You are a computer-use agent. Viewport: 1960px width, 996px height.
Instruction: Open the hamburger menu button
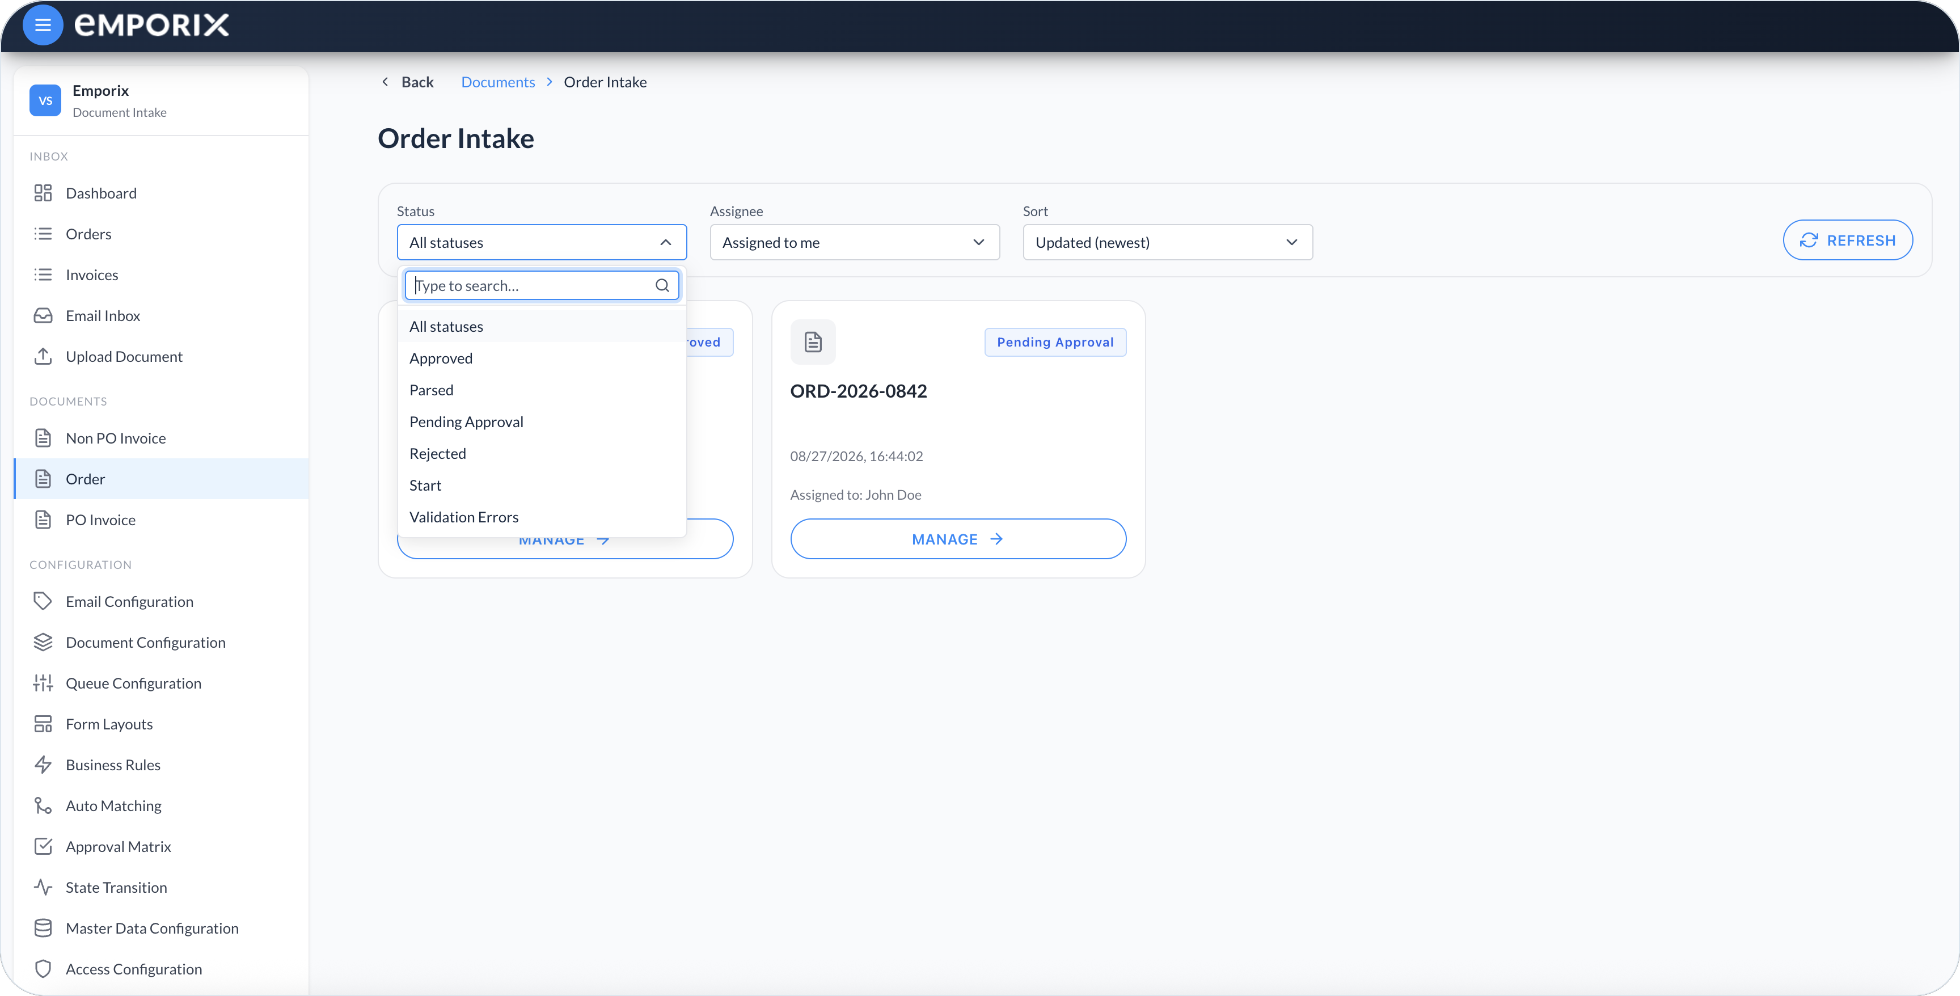43,25
